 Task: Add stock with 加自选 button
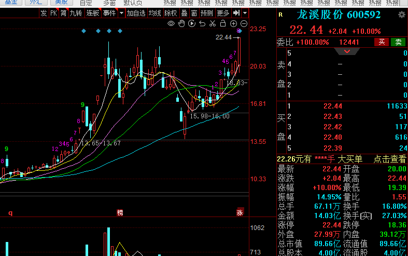pos(136,13)
